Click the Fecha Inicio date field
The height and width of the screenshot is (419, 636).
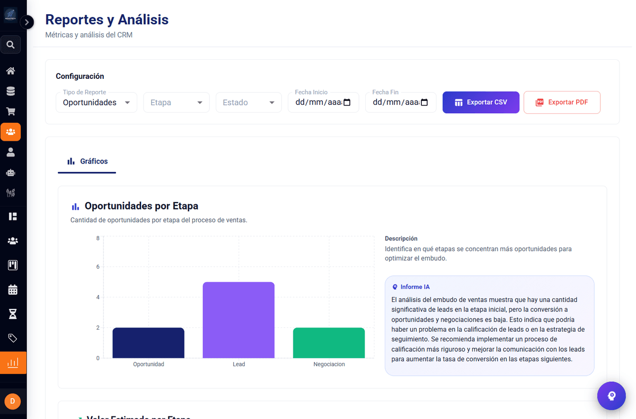(x=323, y=103)
